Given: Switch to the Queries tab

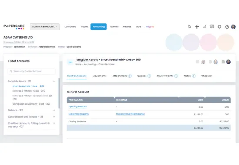Looking at the screenshot, I should (x=142, y=76).
